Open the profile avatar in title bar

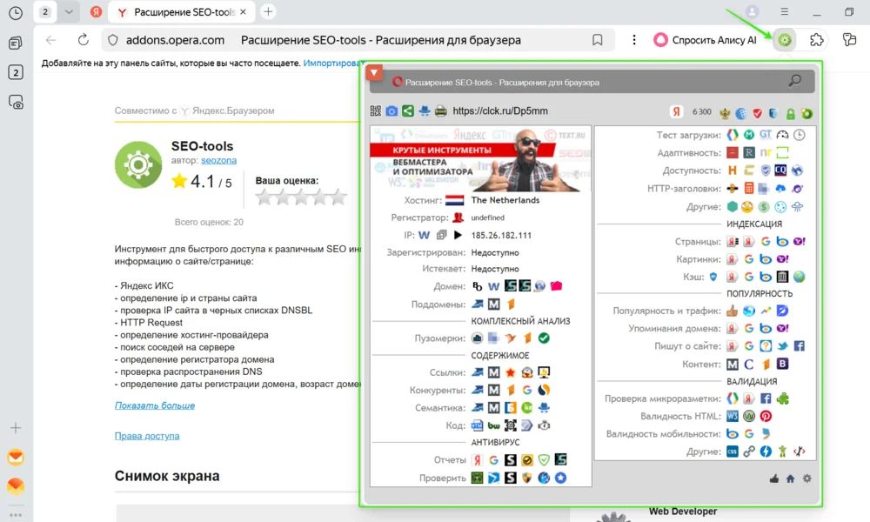click(752, 11)
